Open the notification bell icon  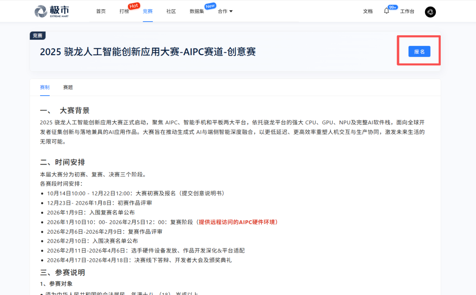tap(386, 11)
